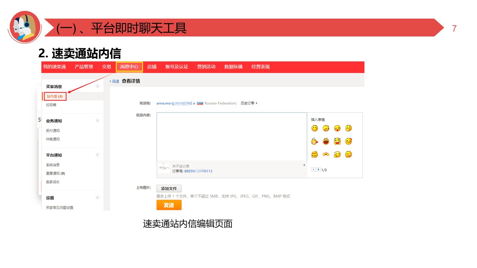Go to next emoji page

point(318,170)
